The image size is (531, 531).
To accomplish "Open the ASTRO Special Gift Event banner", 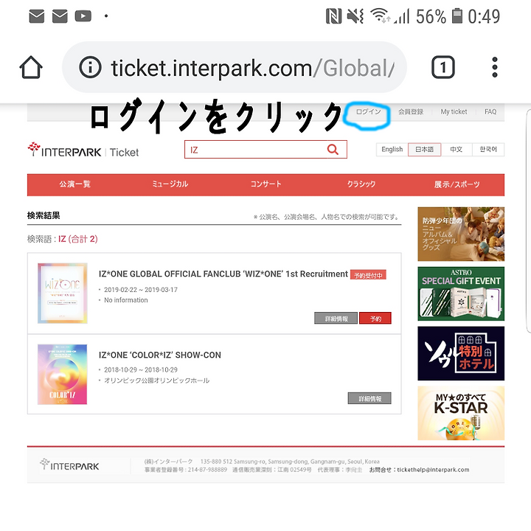I will coord(461,294).
